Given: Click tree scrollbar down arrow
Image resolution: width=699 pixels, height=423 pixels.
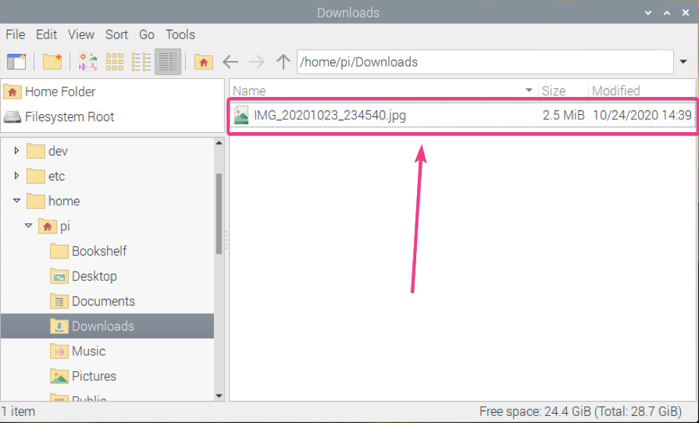Looking at the screenshot, I should pyautogui.click(x=219, y=395).
